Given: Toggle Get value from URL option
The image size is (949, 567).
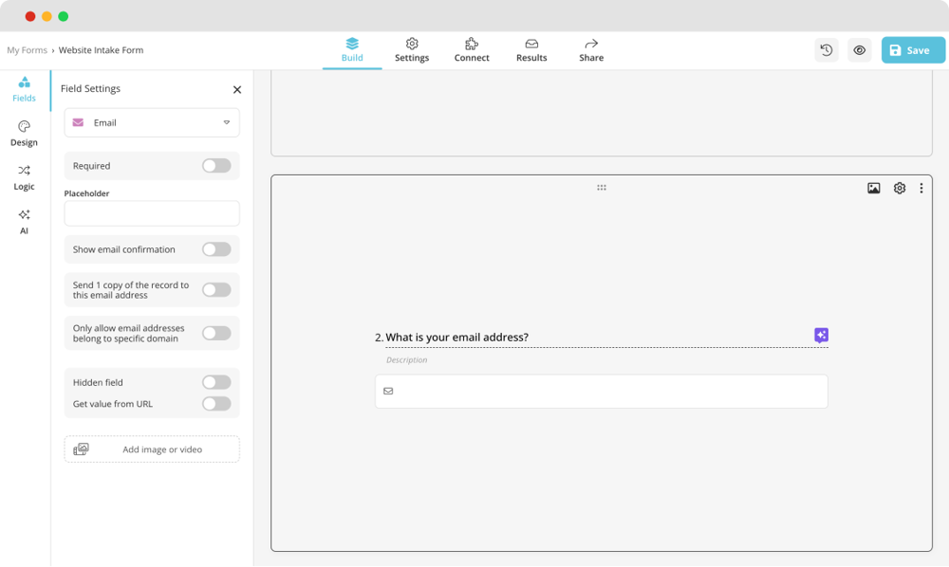Looking at the screenshot, I should (x=216, y=403).
